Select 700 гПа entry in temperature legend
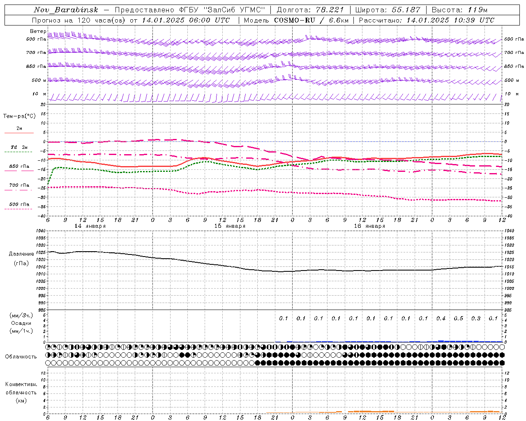 coord(19,185)
